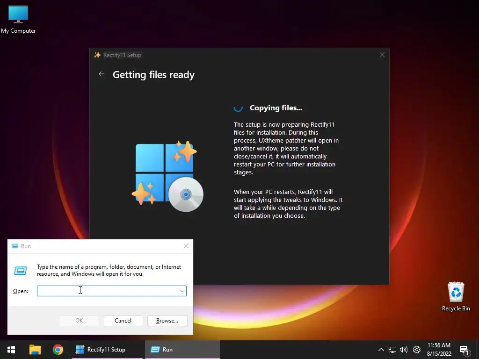Open the My Computer desktop icon
Screen dimensions: 479x359
click(18, 19)
